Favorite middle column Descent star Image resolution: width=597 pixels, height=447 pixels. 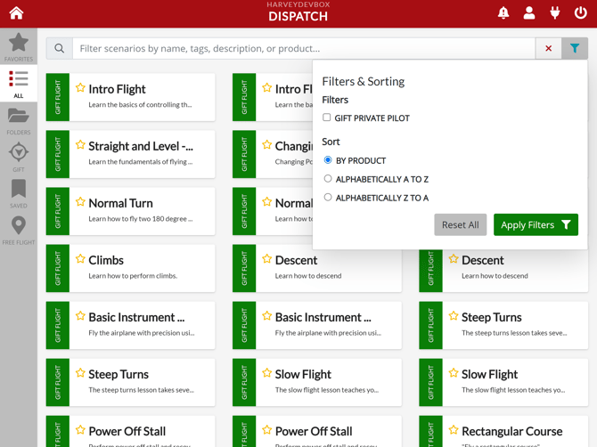[x=267, y=259]
